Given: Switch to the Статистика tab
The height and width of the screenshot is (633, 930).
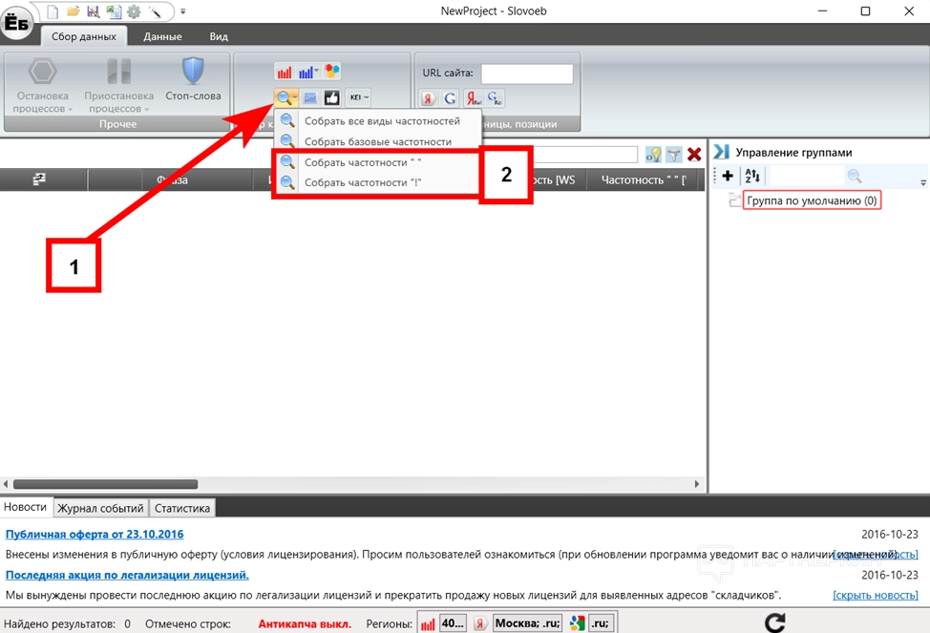Looking at the screenshot, I should coord(182,509).
